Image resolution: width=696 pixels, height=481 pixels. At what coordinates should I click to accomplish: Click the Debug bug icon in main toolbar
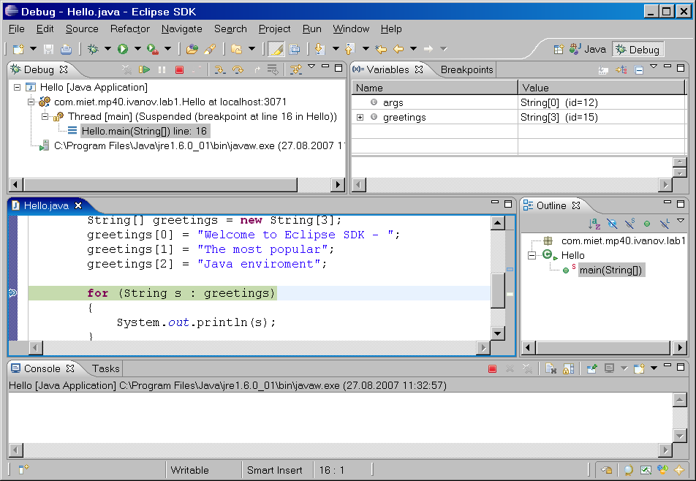click(93, 49)
